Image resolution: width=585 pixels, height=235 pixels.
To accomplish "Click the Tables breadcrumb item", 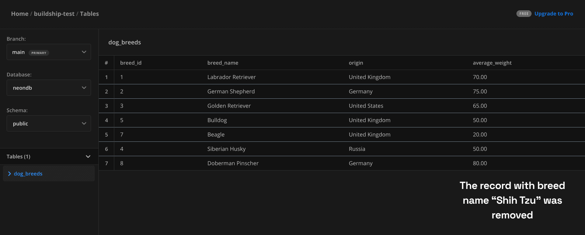I will pos(89,14).
